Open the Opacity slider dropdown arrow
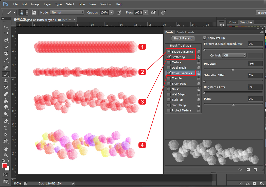 (111, 12)
